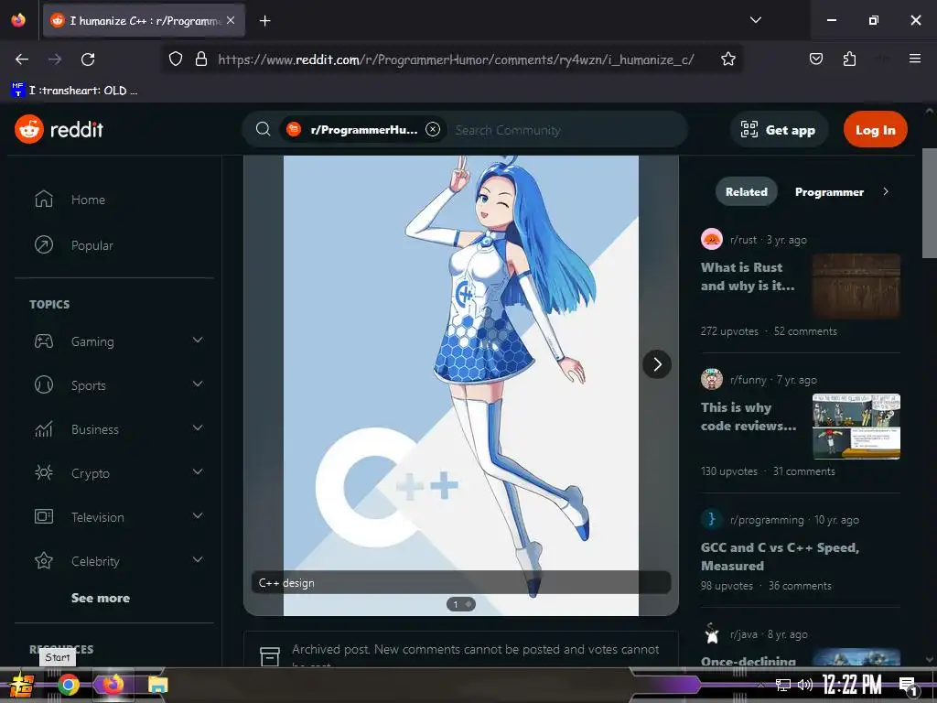The width and height of the screenshot is (937, 703).
Task: Close the I humanize C++ tab
Action: tap(231, 20)
